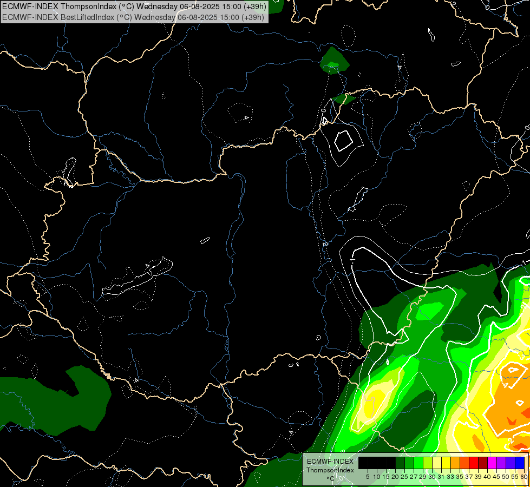The height and width of the screenshot is (487, 530).
Task: Select the black 15–20 legend swatch
Action: click(x=391, y=463)
